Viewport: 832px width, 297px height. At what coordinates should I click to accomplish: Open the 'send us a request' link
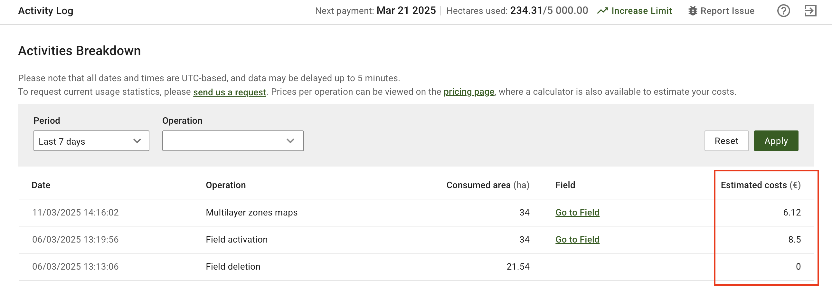click(x=229, y=92)
